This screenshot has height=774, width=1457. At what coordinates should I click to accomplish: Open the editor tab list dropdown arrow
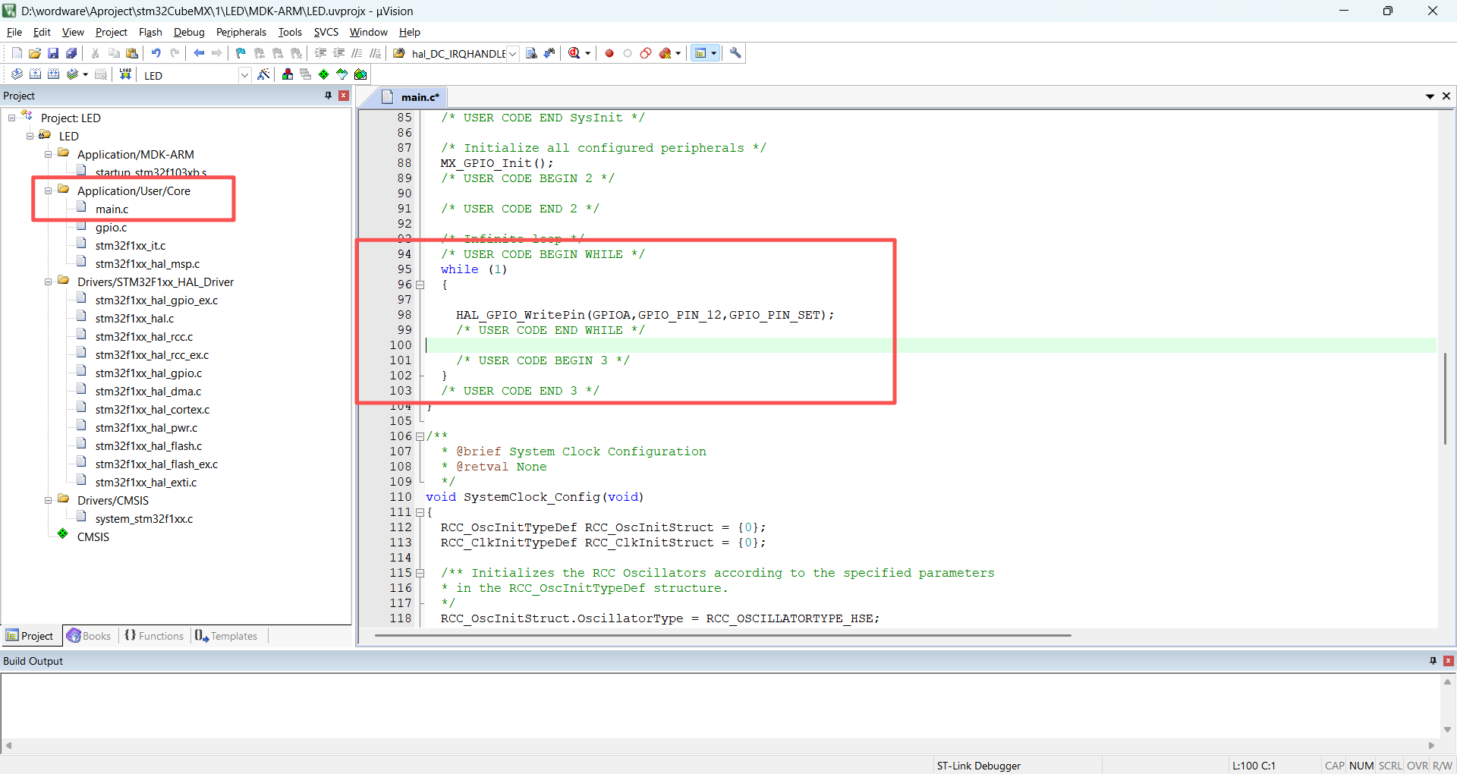coord(1430,96)
